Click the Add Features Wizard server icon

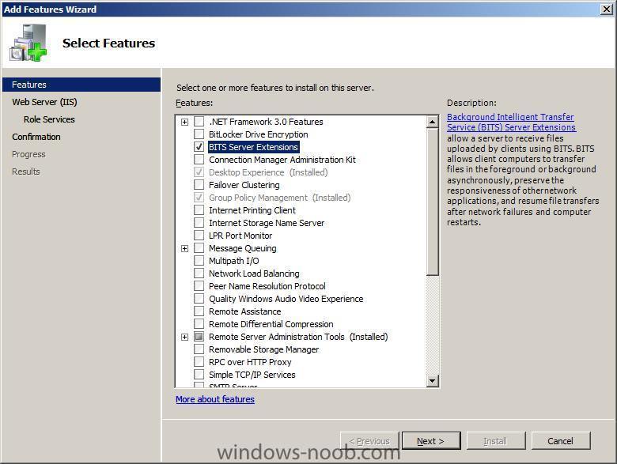click(28, 43)
